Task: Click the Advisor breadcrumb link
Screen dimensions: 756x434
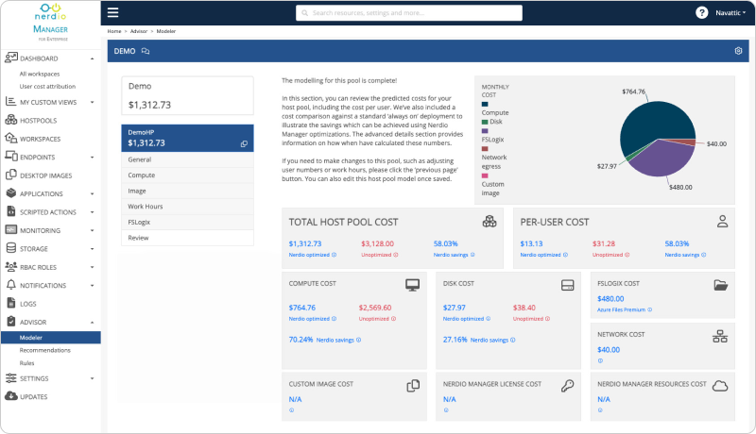Action: point(139,31)
